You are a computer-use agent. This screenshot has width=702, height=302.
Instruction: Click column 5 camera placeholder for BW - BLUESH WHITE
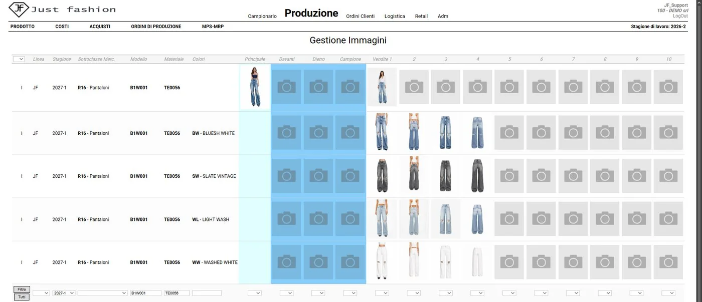(509, 133)
